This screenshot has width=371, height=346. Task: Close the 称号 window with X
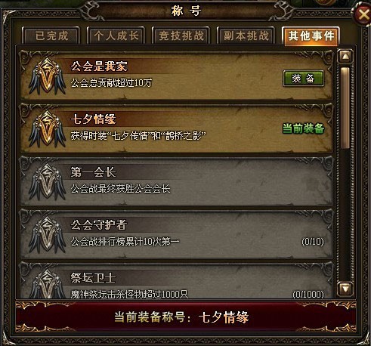[363, 15]
